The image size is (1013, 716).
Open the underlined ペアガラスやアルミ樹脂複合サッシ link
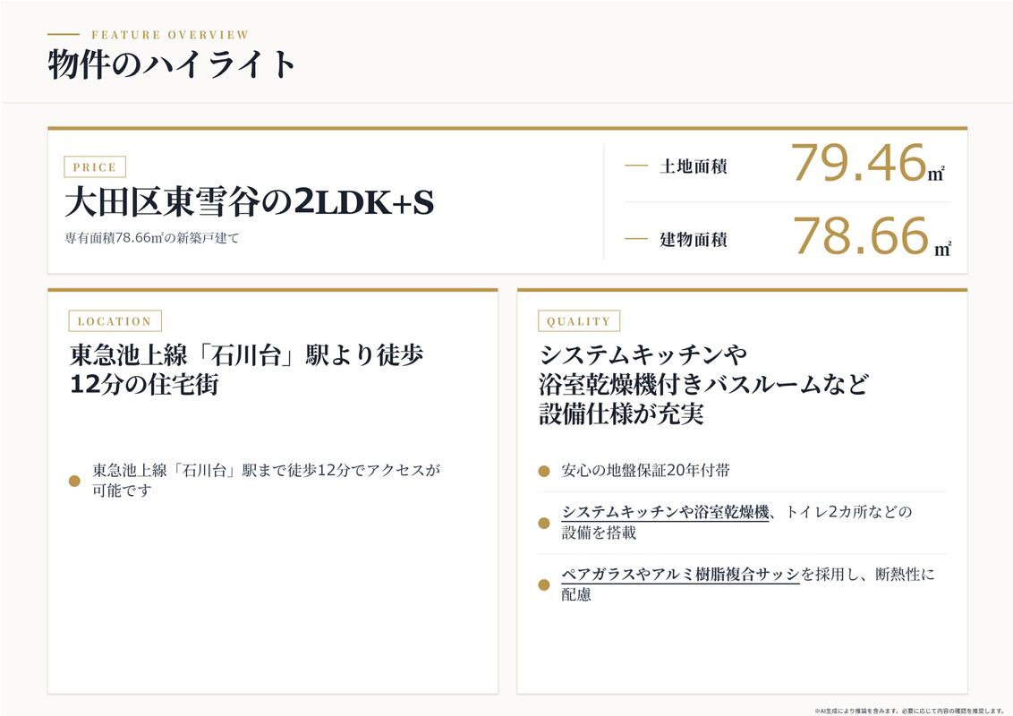tap(680, 575)
